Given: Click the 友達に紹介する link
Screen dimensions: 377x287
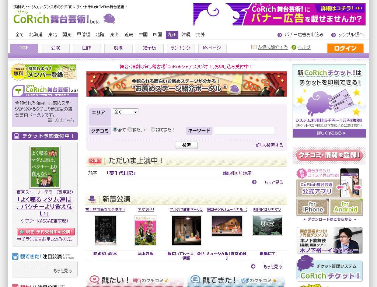Looking at the screenshot, I should click(x=273, y=47).
